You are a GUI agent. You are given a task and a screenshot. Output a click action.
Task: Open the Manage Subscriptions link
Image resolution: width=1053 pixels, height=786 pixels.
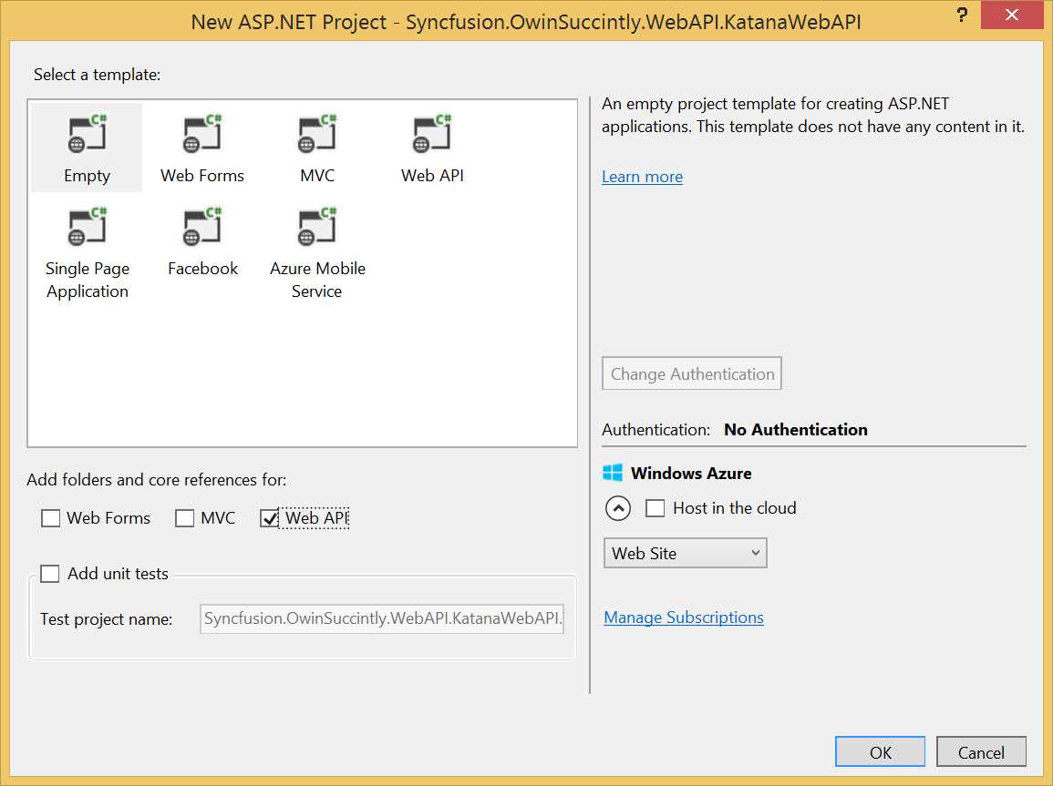click(x=684, y=617)
